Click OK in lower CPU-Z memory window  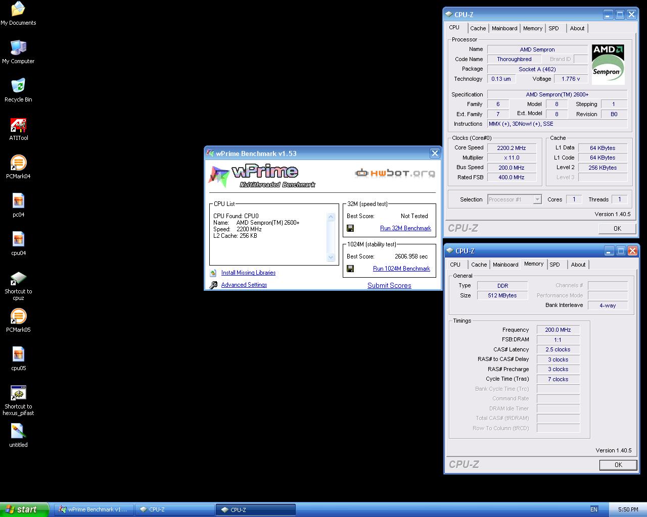tap(618, 465)
